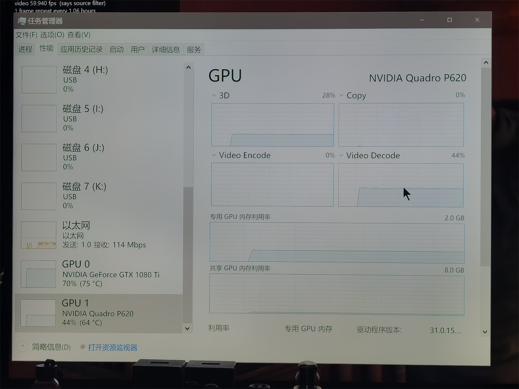Click the 44% Video Decode value
519x389 pixels.
pyautogui.click(x=458, y=156)
